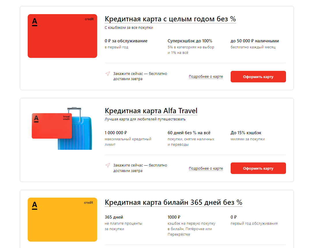
Task: Click Alfa logo on red credit card image
Action: 35,22
